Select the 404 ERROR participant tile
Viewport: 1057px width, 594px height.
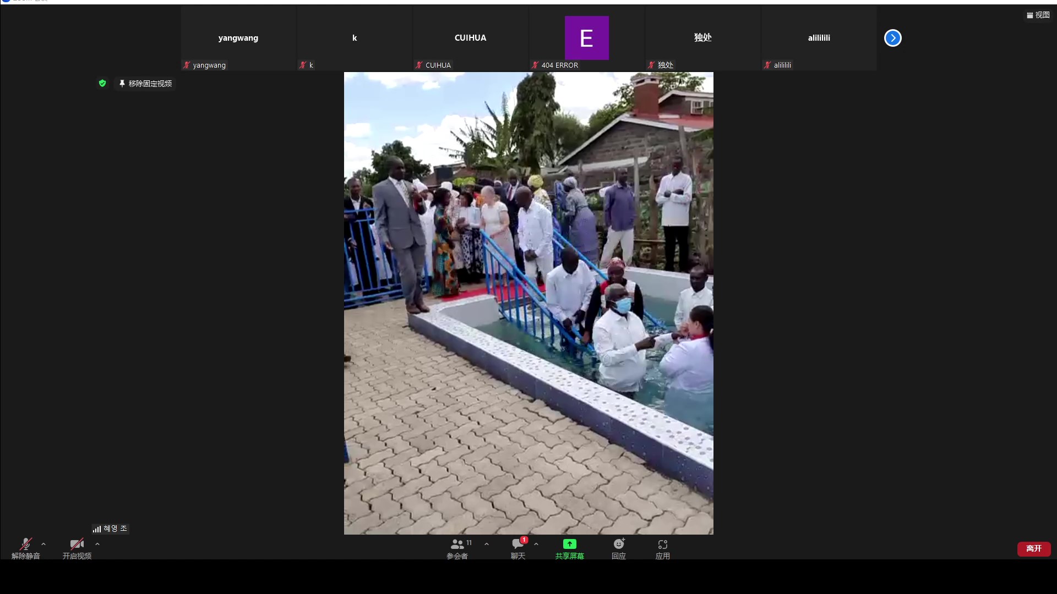(586, 38)
